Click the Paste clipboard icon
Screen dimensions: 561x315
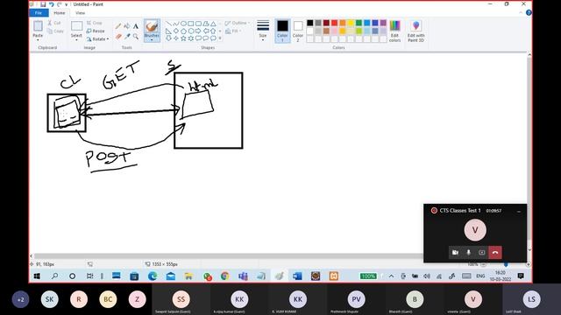click(38, 26)
